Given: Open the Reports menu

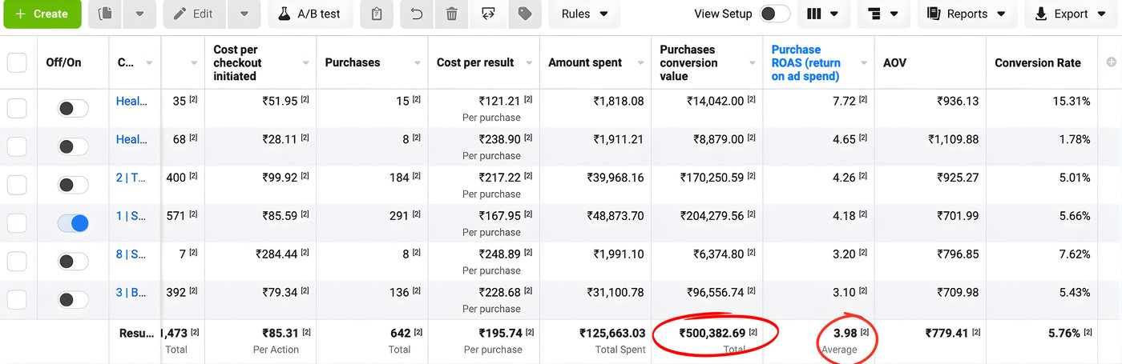Looking at the screenshot, I should tap(967, 14).
